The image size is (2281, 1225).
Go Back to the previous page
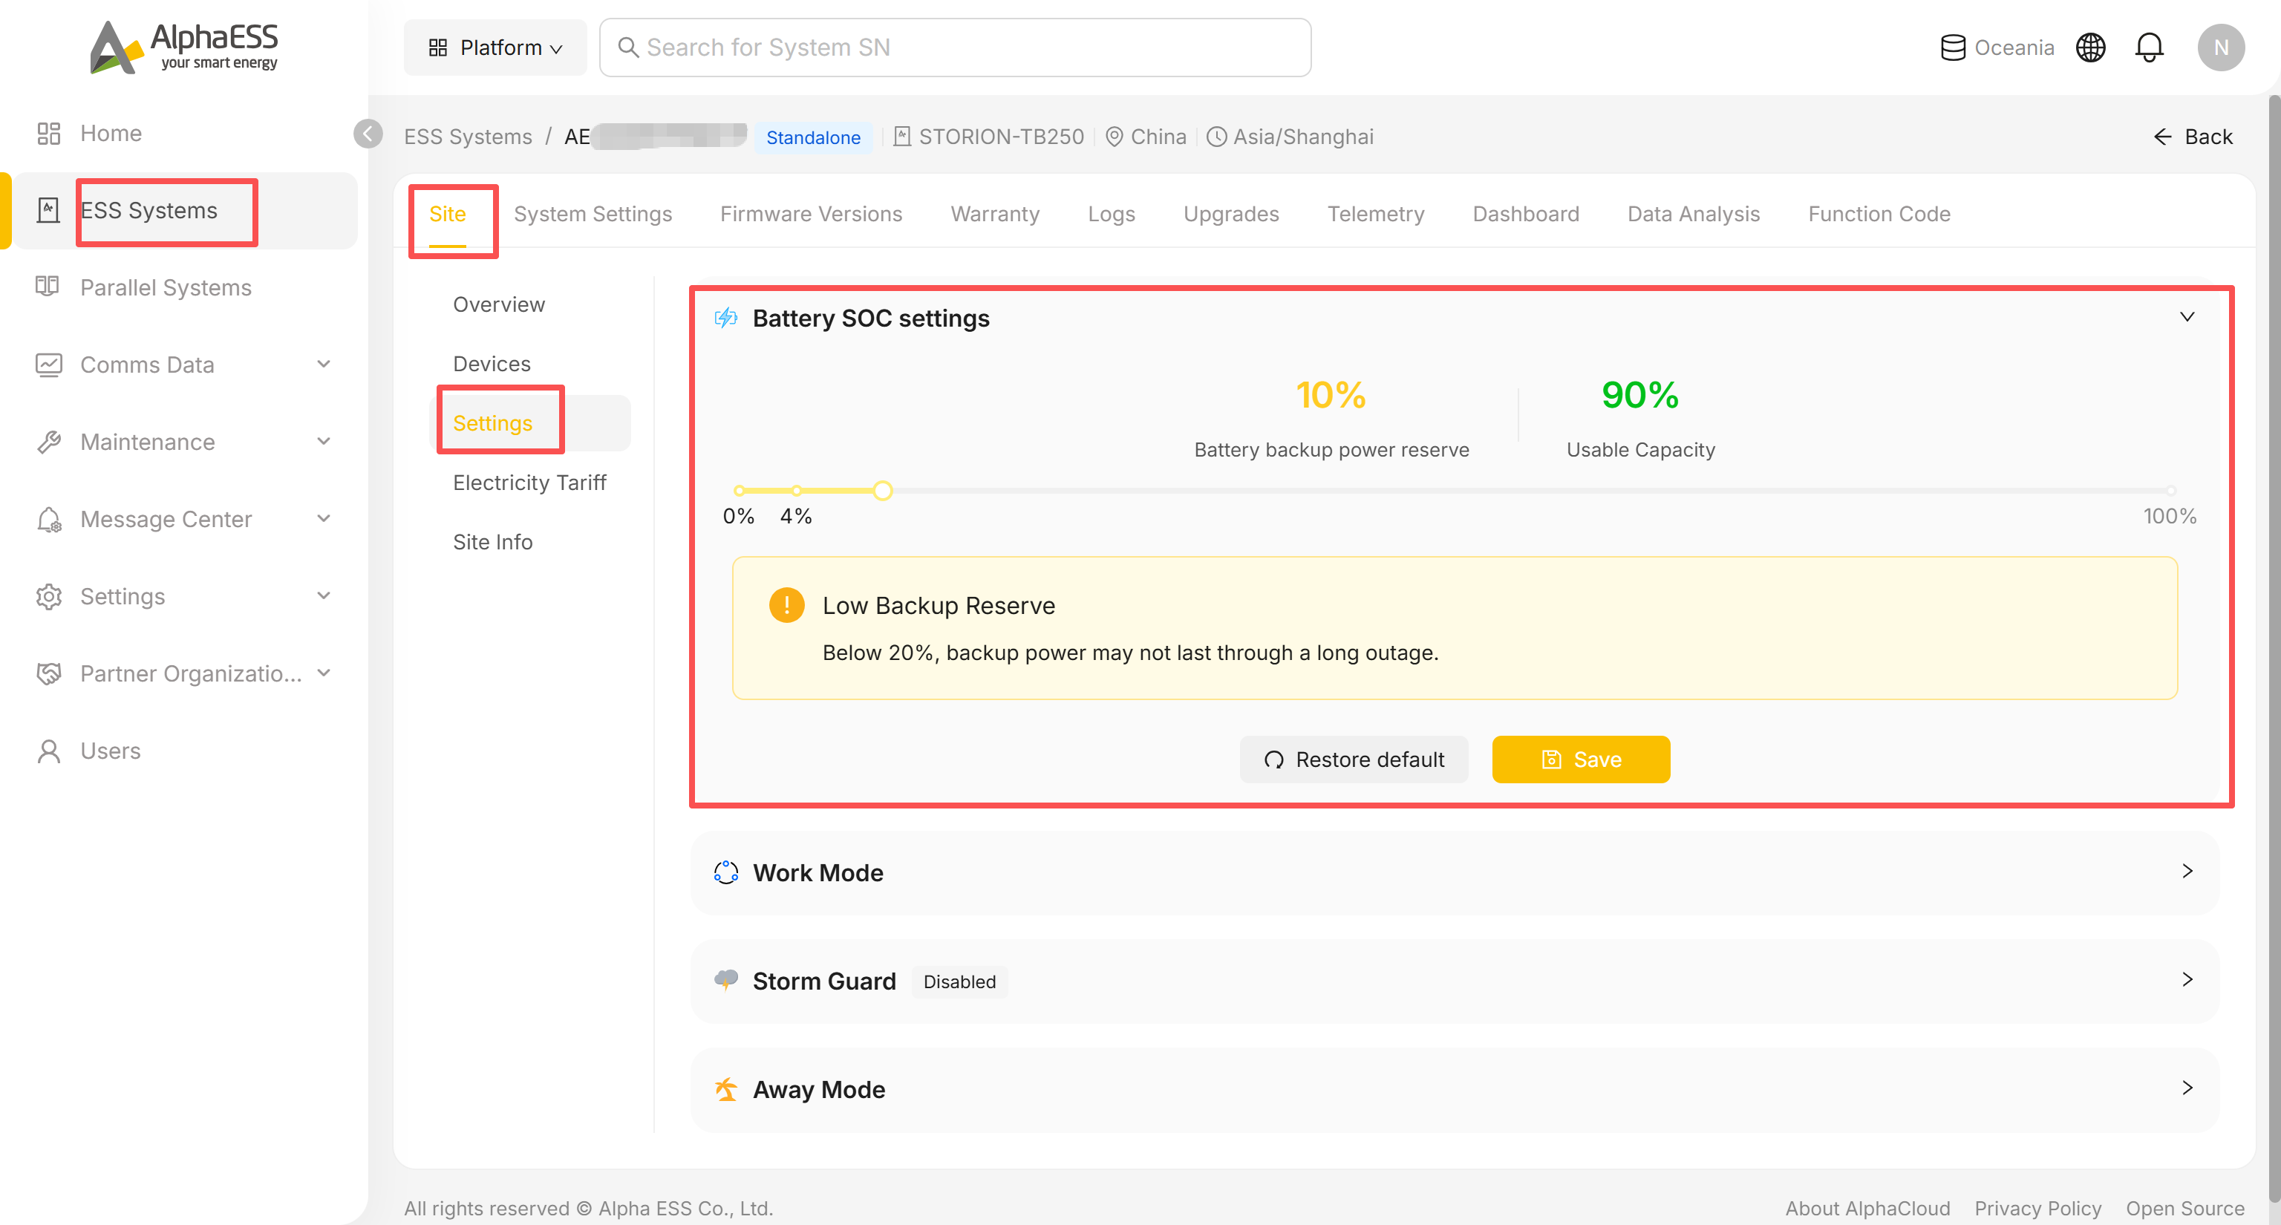pos(2193,137)
